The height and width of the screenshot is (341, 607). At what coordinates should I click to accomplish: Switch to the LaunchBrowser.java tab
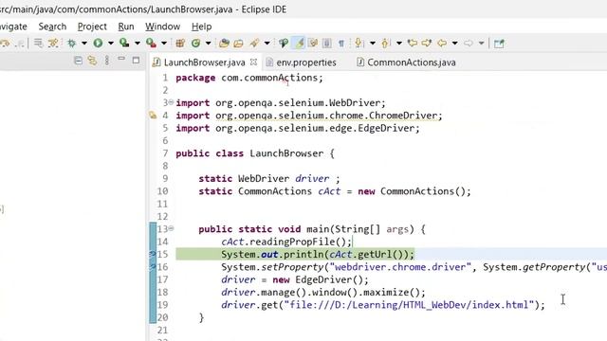click(205, 63)
